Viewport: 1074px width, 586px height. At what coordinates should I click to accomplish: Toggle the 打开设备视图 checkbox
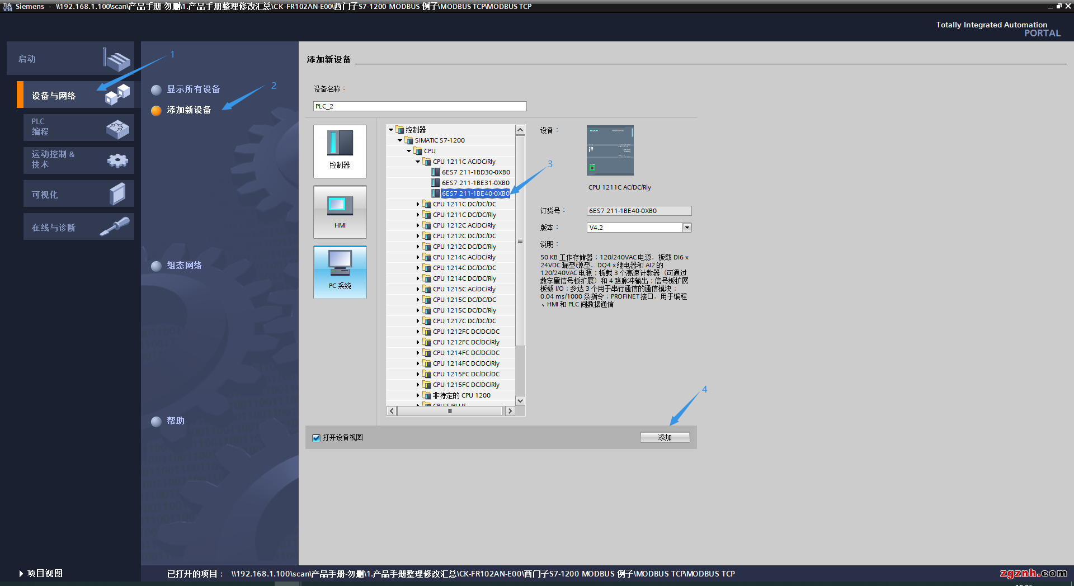[317, 438]
